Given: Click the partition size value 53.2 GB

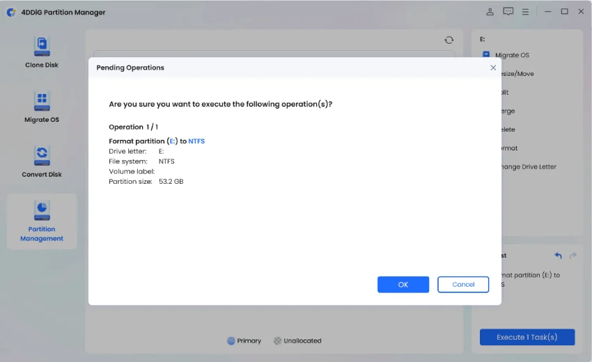Looking at the screenshot, I should (171, 182).
